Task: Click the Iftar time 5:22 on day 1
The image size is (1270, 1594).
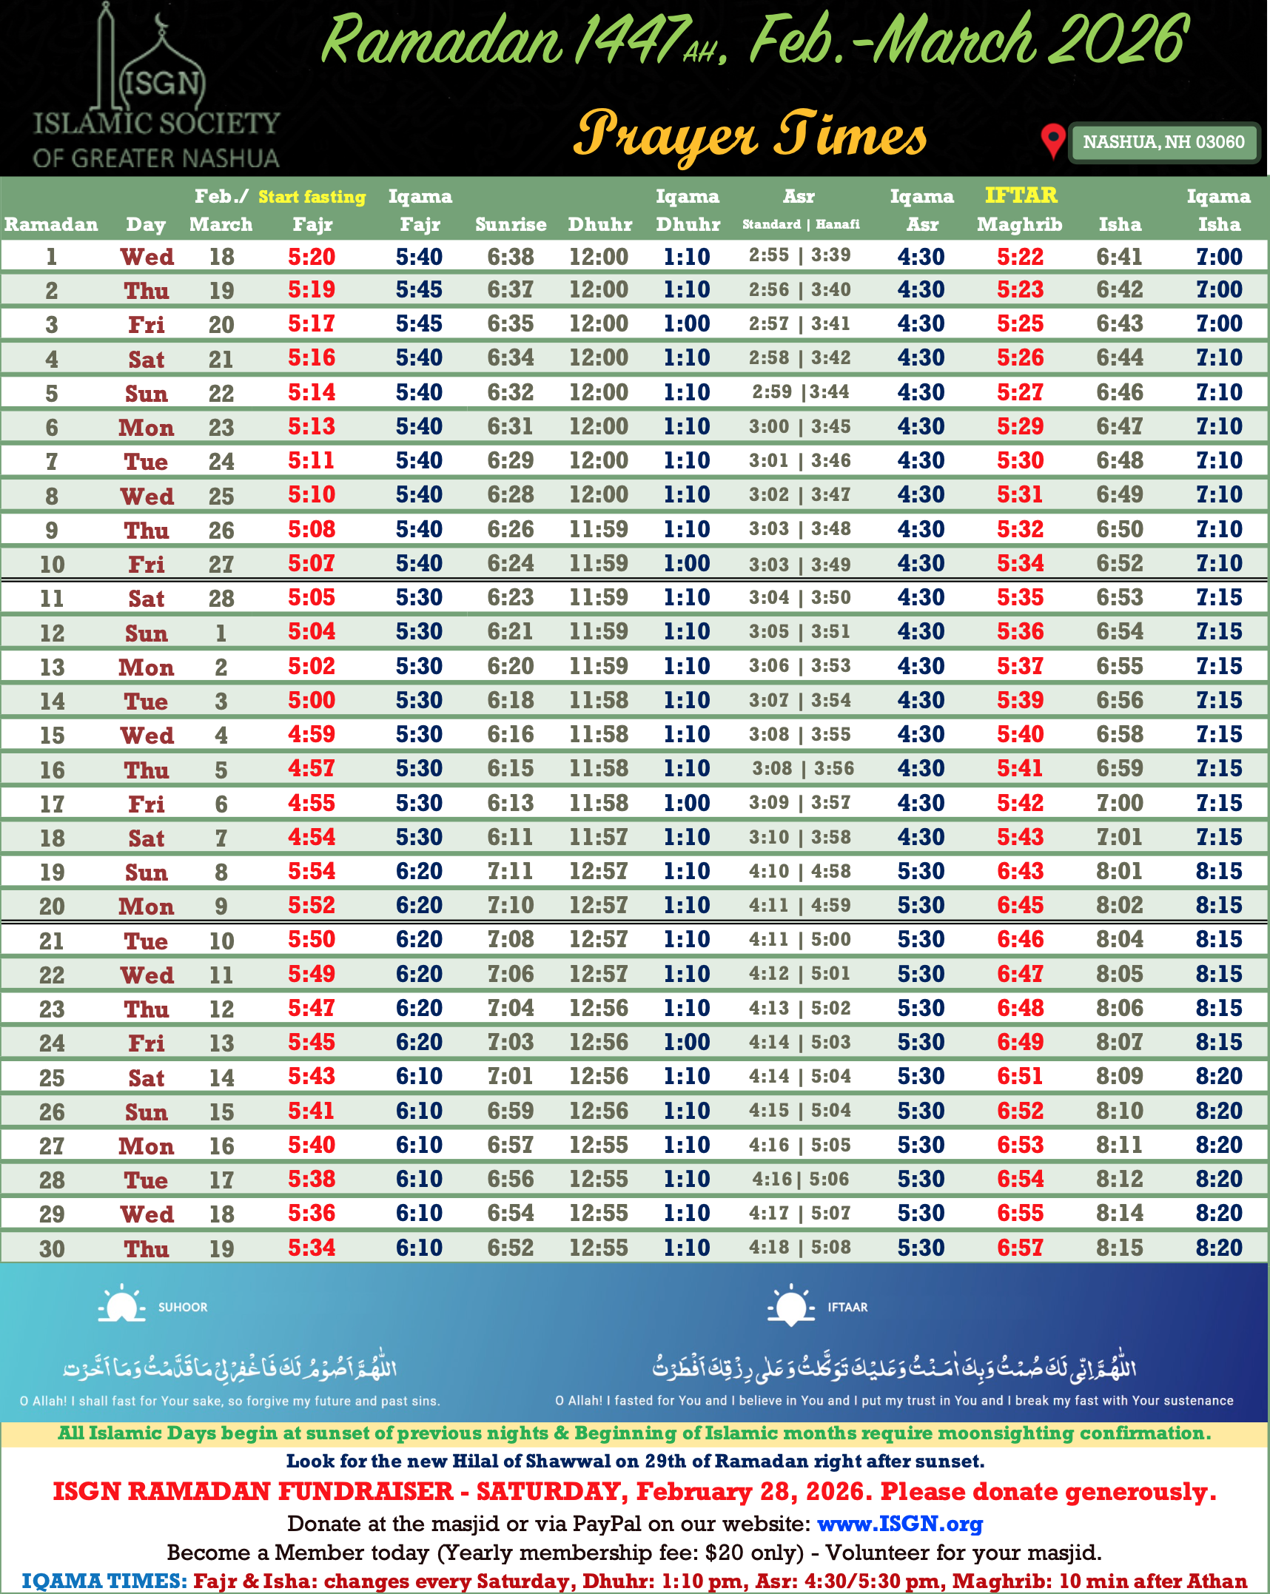Action: [1020, 257]
